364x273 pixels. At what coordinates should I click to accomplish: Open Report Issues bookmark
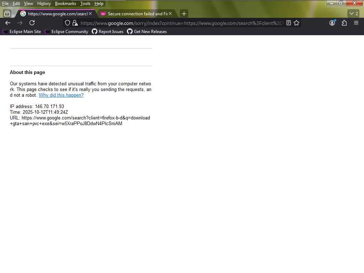pyautogui.click(x=108, y=32)
